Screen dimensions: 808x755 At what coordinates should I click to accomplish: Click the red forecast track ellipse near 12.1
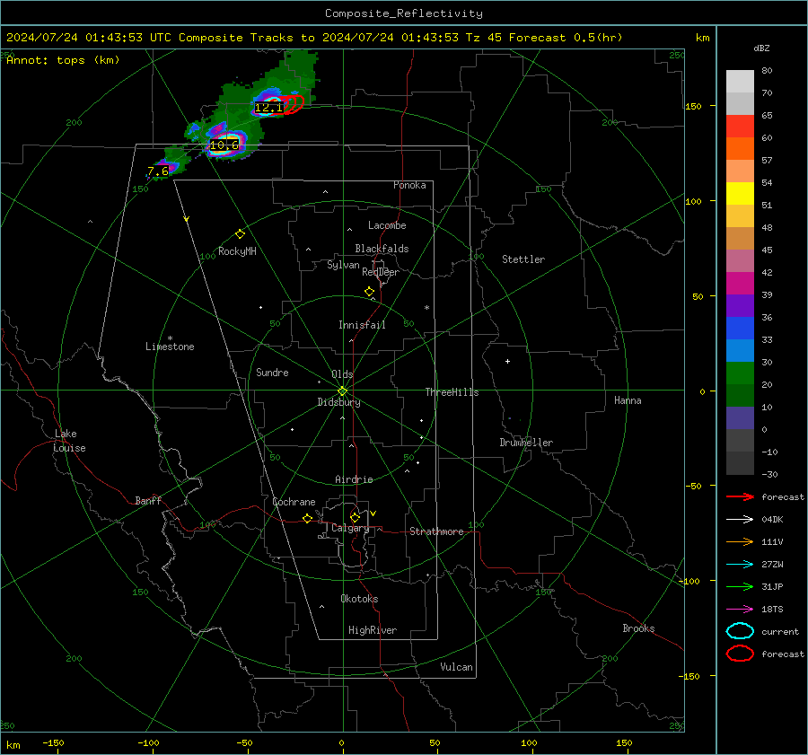click(x=292, y=104)
